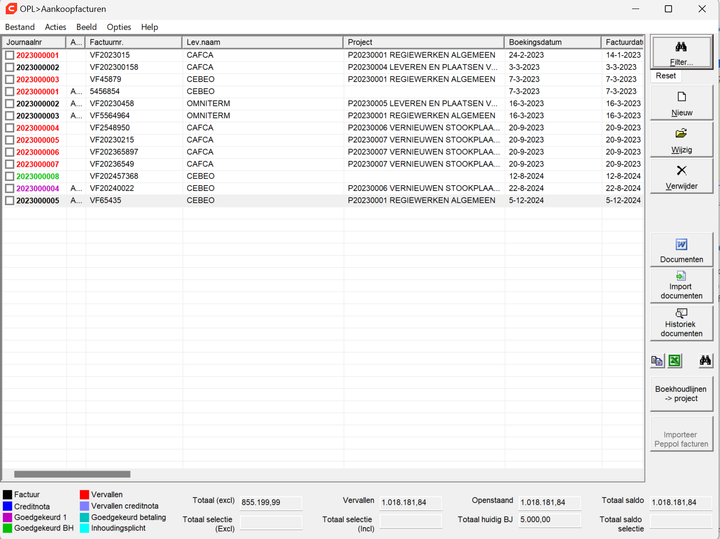The width and height of the screenshot is (720, 539).
Task: Click the horizontal scrollbar thumb
Action: 72,474
